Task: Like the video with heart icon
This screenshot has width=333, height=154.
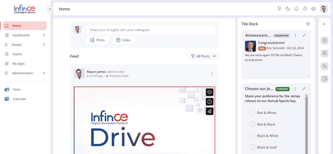Action: pos(210,92)
